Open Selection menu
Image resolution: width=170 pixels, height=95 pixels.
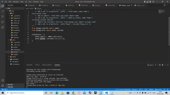coord(16,2)
